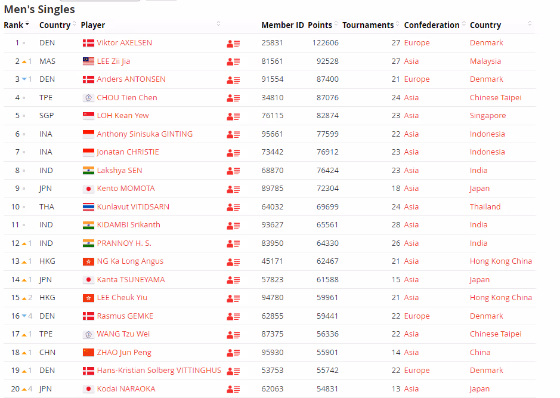560x398 pixels.
Task: Open CHOU Tien Chen player link
Action: point(127,97)
